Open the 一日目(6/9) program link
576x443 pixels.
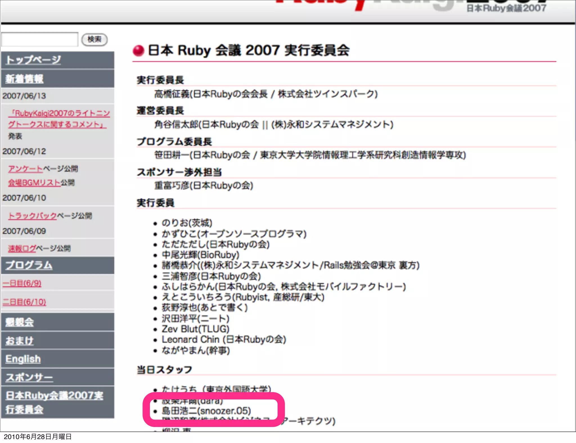pos(22,283)
